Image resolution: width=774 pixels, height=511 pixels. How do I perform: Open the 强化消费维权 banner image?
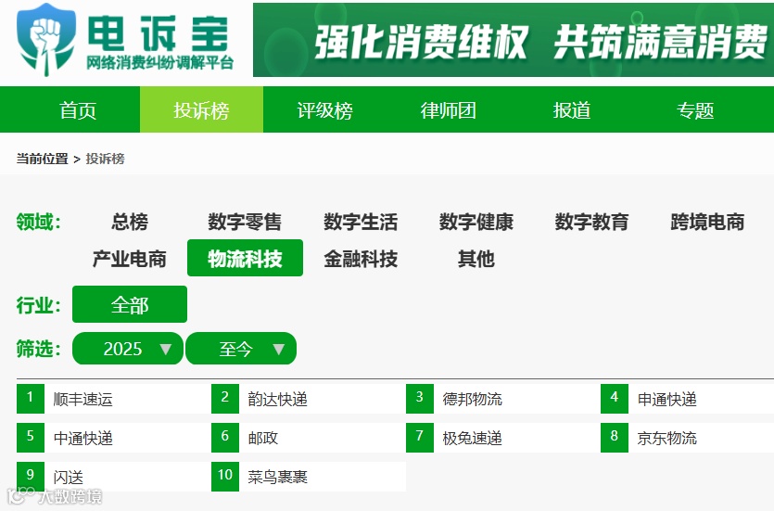point(514,40)
